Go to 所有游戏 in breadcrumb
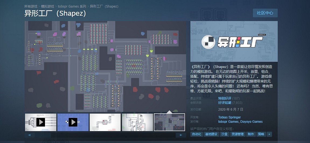Viewport: 310px width, 143px height. pos(31,6)
